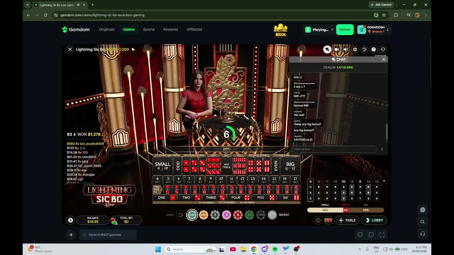
Task: Close the Lightning Sic Bo game
Action: coord(70,50)
